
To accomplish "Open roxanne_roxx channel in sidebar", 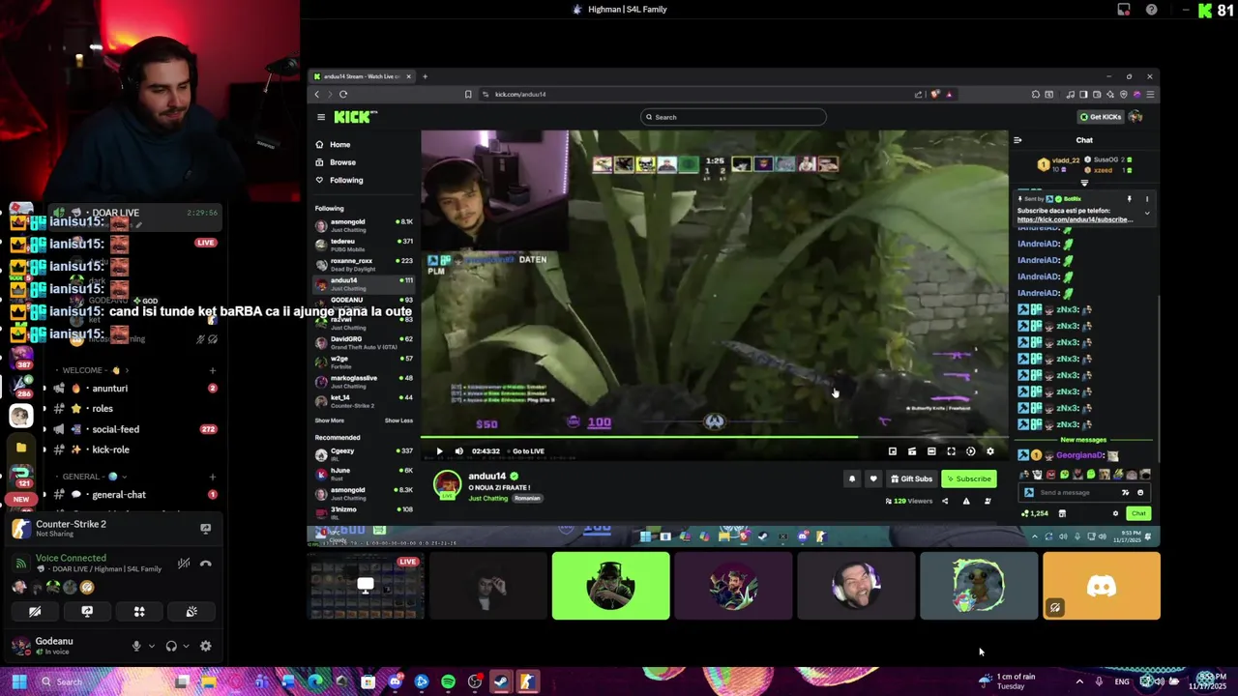I will coord(364,263).
